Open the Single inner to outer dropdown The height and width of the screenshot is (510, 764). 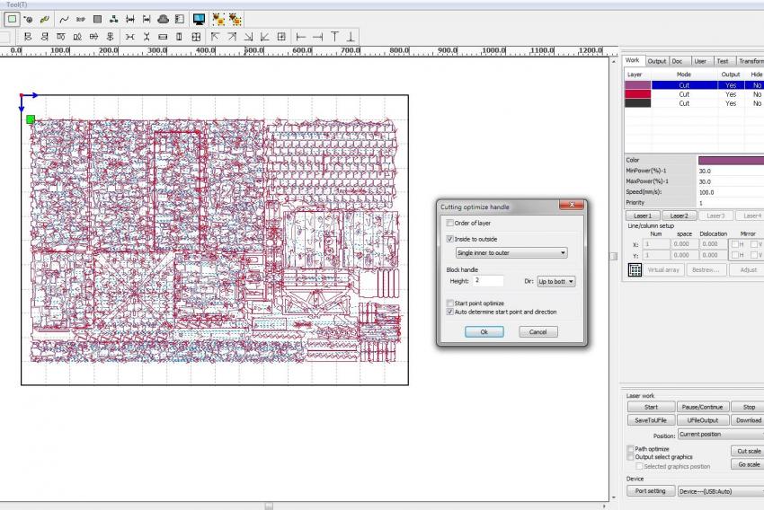(511, 253)
